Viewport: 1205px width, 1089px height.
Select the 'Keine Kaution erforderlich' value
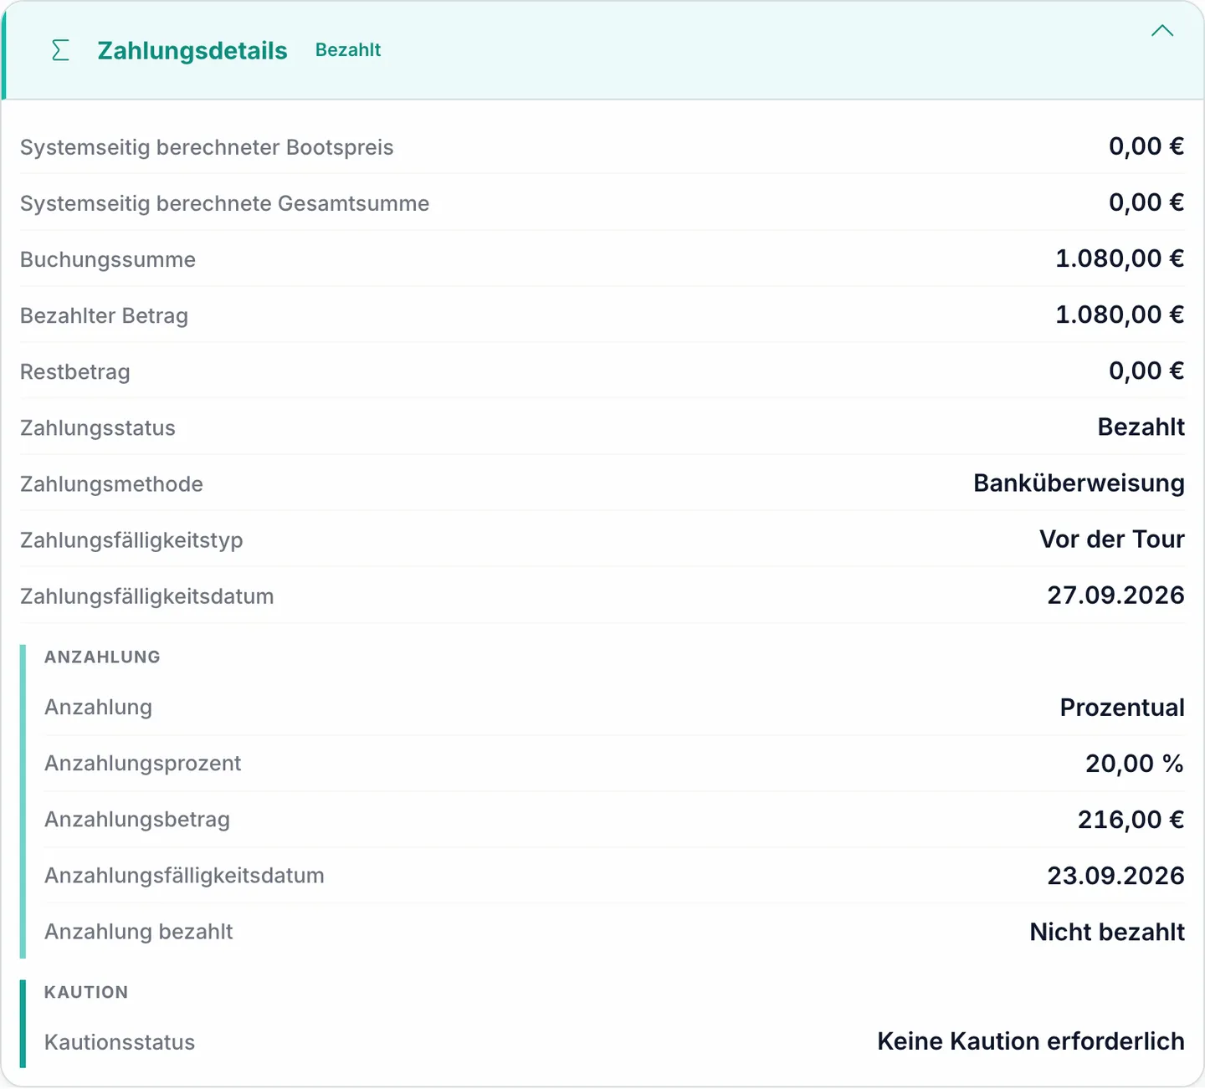coord(1031,1041)
